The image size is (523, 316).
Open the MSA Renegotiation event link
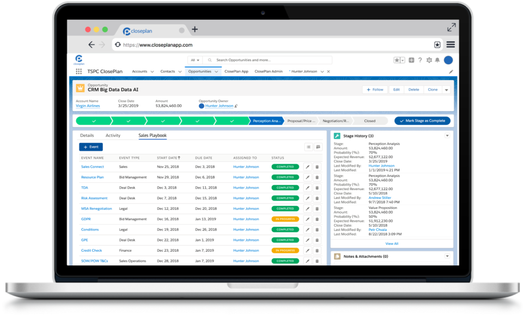pos(96,209)
